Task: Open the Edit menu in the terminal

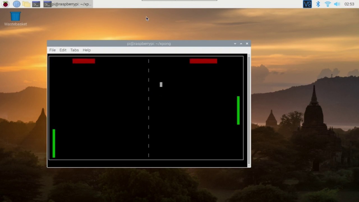Action: (63, 50)
